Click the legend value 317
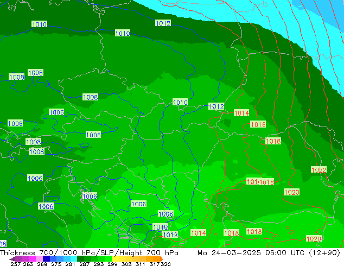344x266 pixels. (x=155, y=264)
